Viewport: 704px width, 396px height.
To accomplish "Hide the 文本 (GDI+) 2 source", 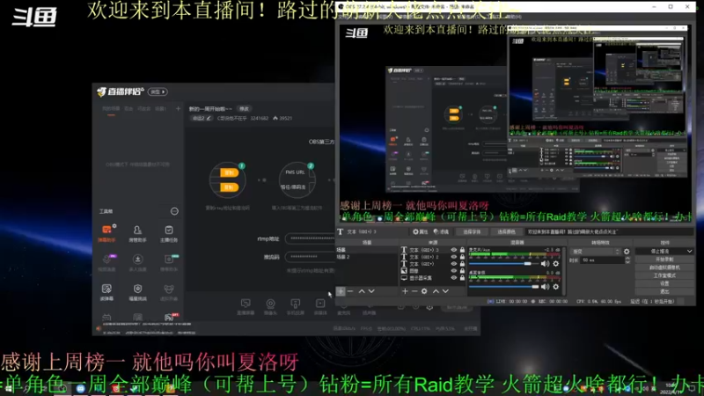I will click(453, 257).
